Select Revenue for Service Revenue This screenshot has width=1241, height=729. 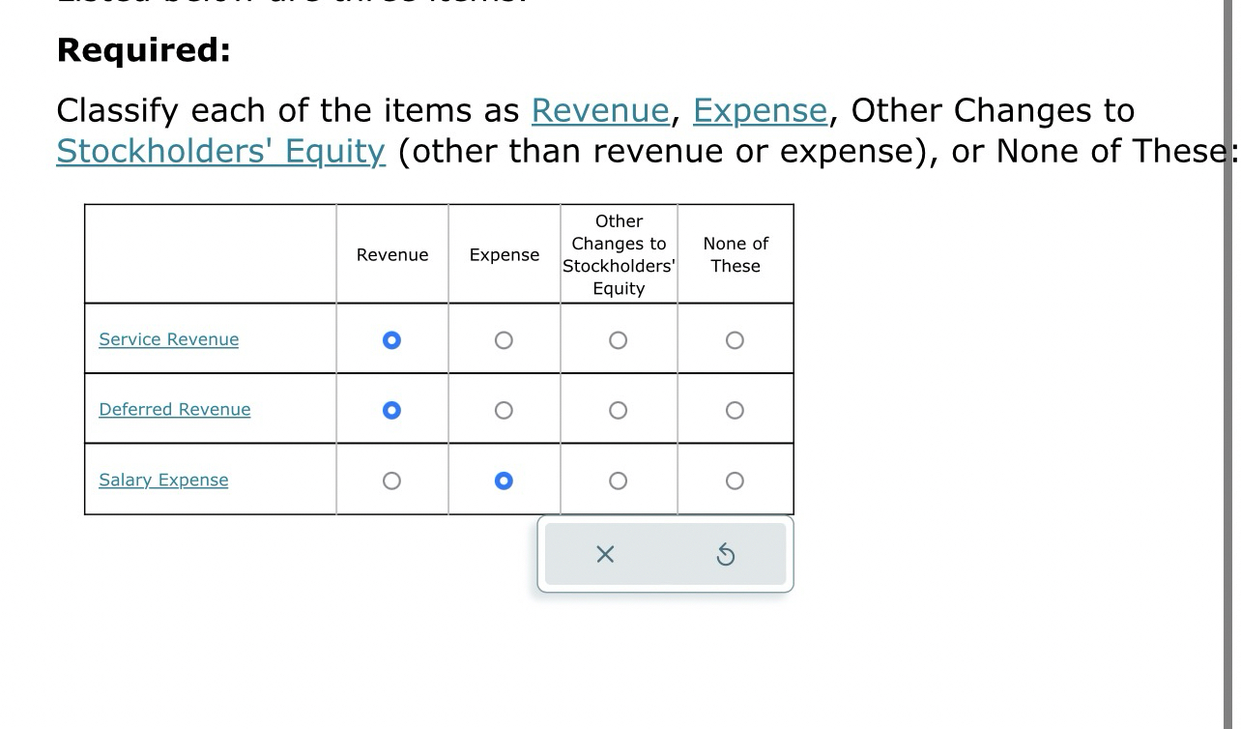[391, 339]
